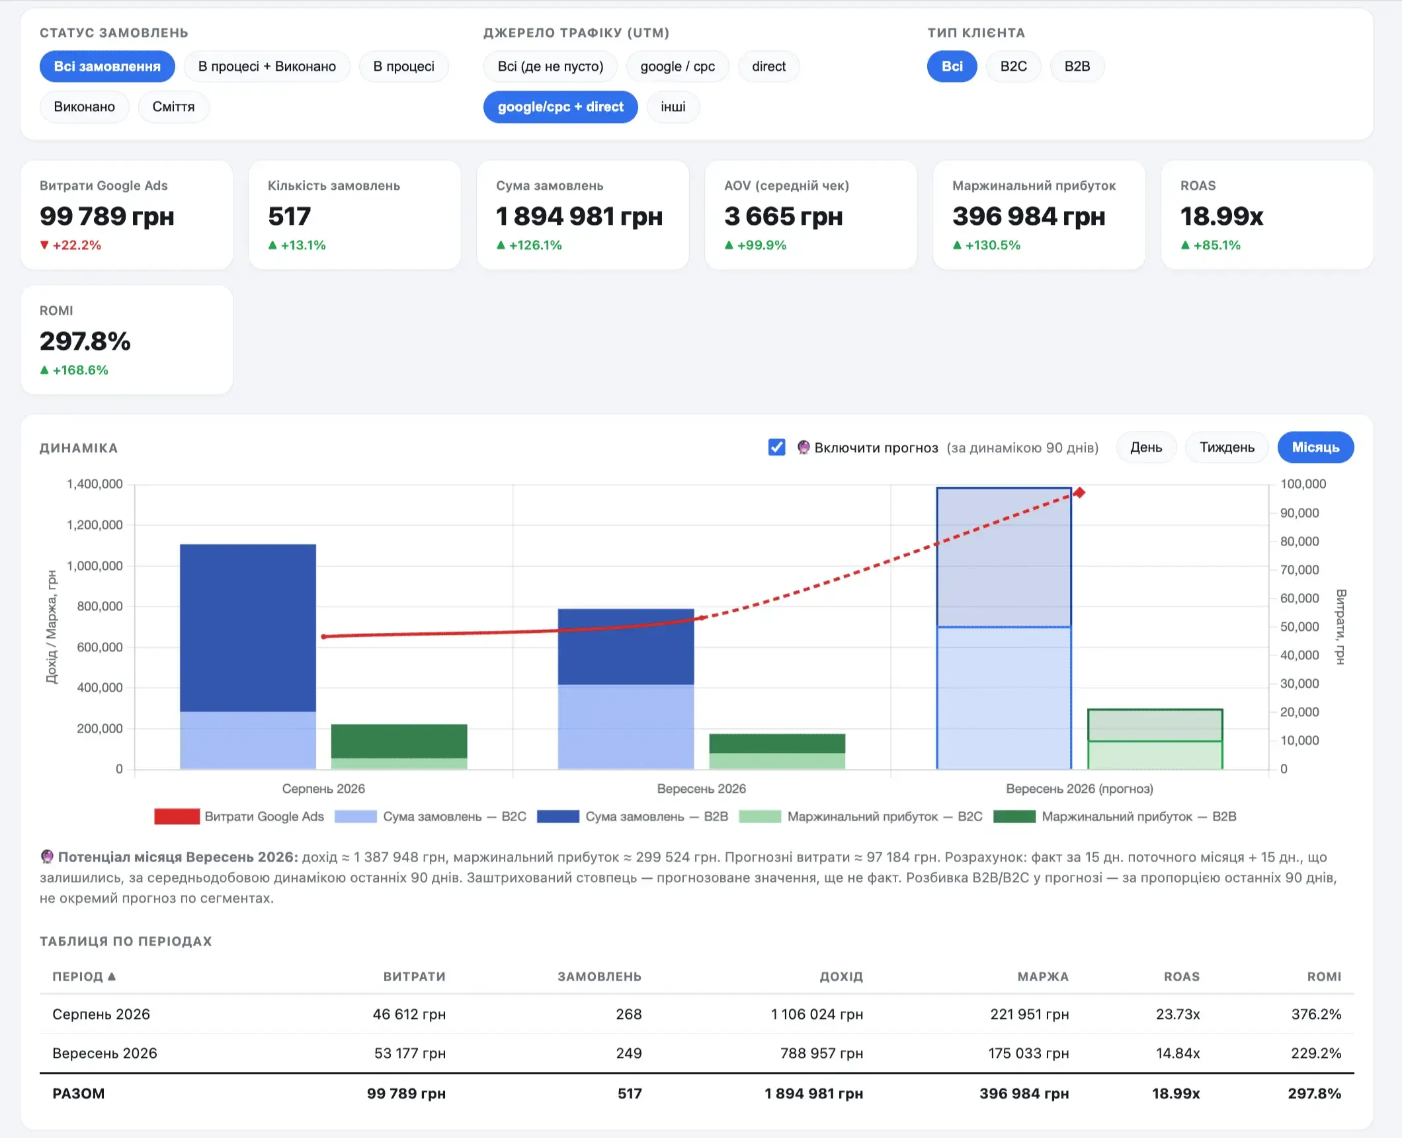Filter by "В процесі + Виконано" status
Image resolution: width=1402 pixels, height=1138 pixels.
267,66
